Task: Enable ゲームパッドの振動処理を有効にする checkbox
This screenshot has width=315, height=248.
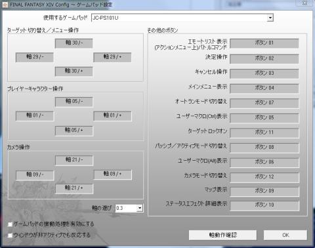Action: (x=10, y=224)
